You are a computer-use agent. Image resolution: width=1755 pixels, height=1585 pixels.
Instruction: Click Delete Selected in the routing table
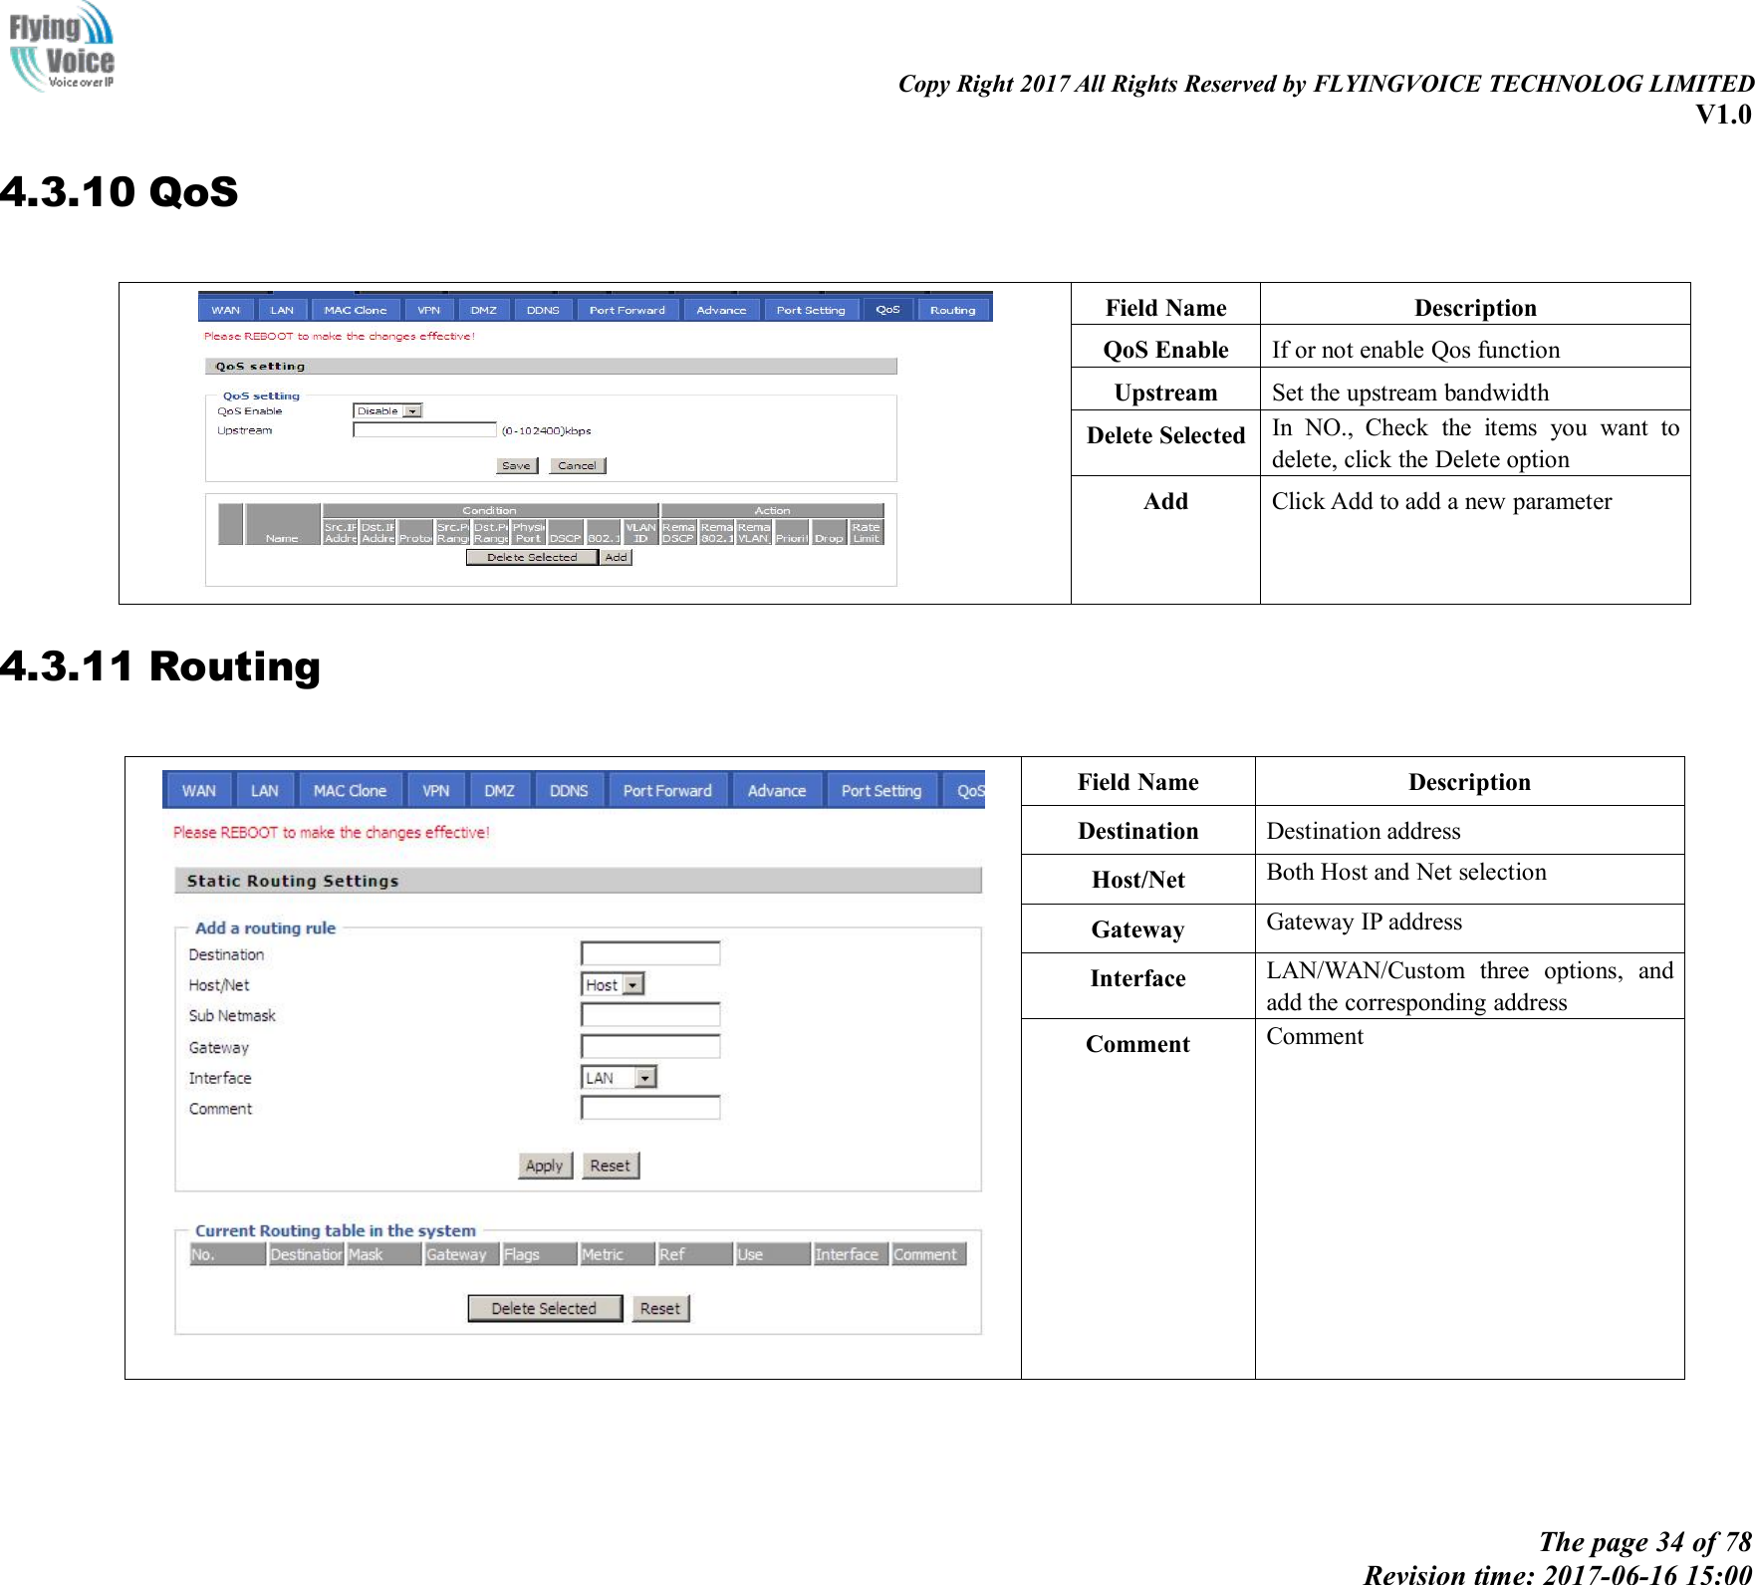545,1307
